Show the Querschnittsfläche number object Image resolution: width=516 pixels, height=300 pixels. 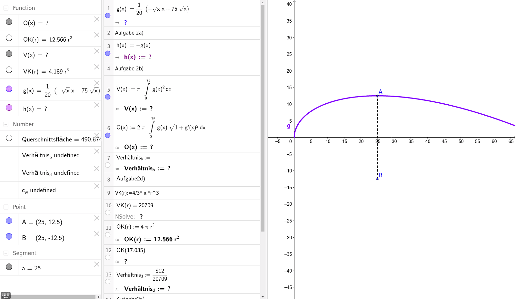click(9, 138)
